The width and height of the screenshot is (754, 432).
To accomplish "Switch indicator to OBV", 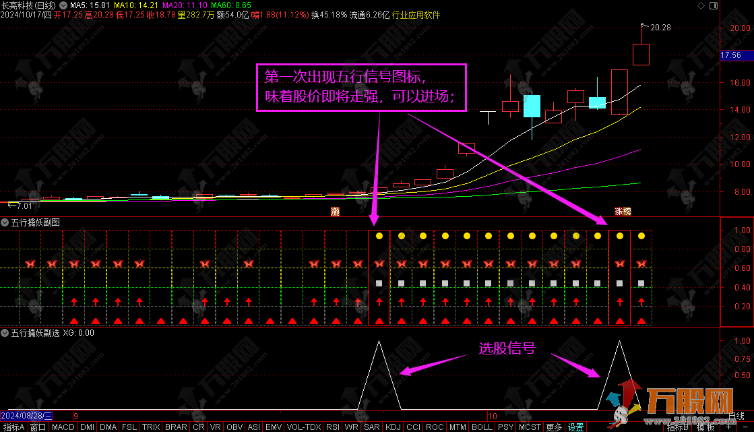I will pyautogui.click(x=234, y=427).
